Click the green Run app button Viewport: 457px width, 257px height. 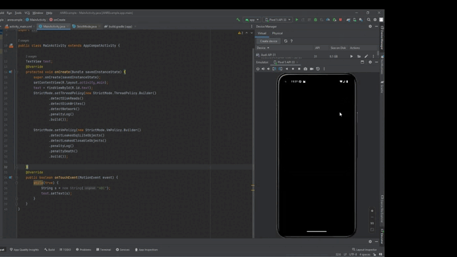tap(297, 20)
